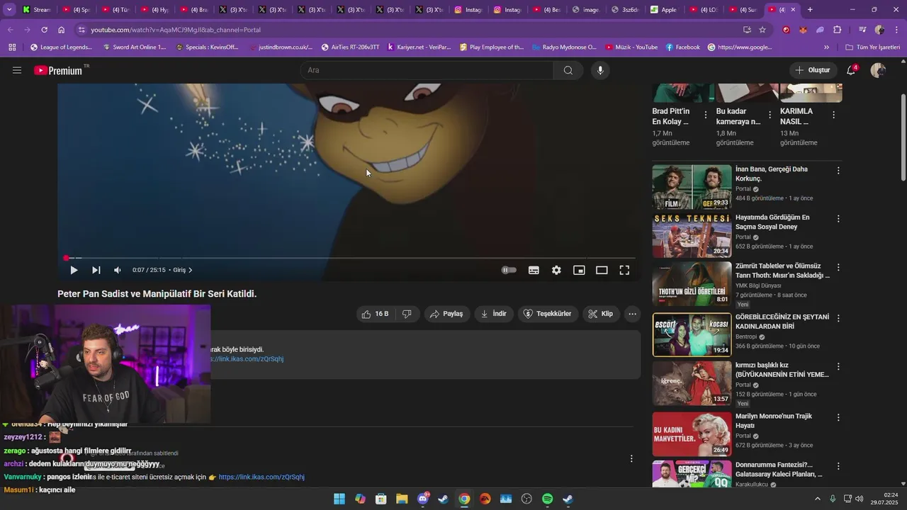Open the account avatar menu
This screenshot has height=510, width=907.
[x=878, y=70]
